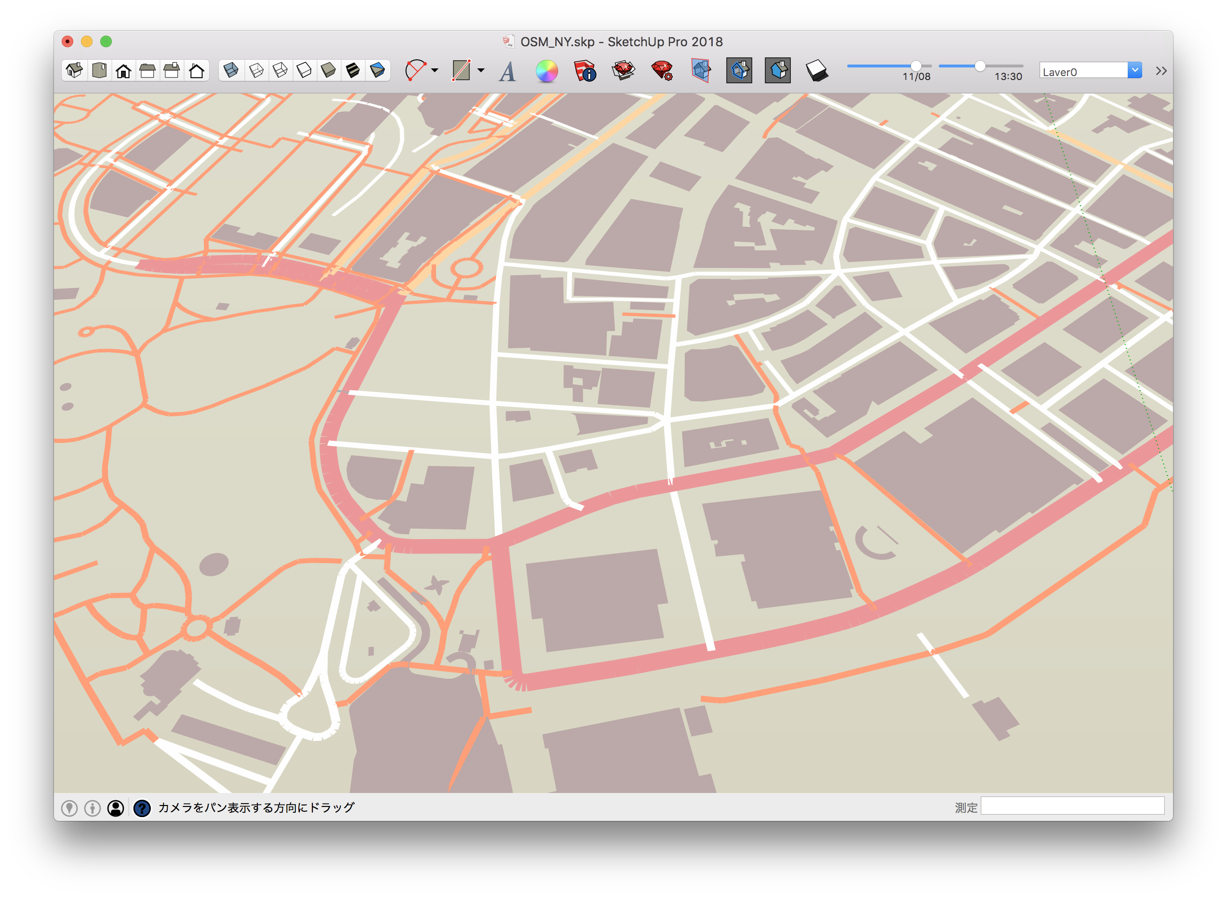
Task: Toggle Display Section Cuts
Action: 778,71
